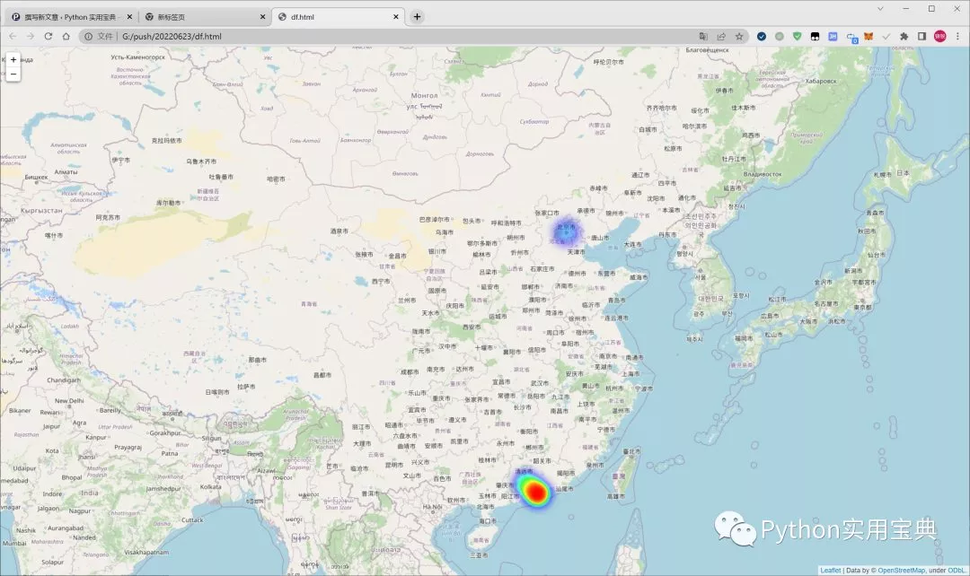Share this page icon in address bar
The image size is (970, 576).
click(721, 37)
